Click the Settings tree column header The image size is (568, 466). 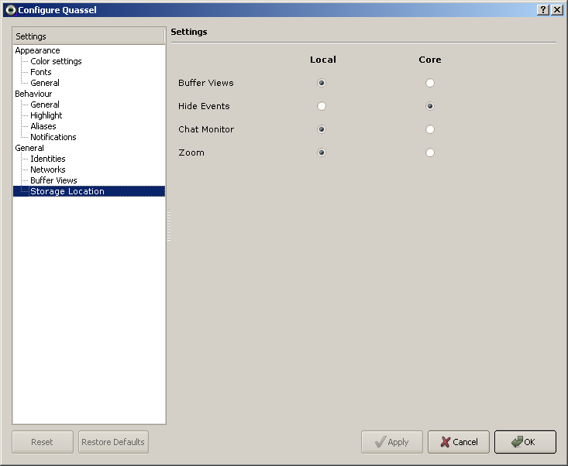tap(89, 36)
